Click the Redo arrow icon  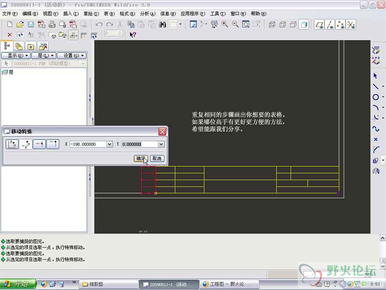click(x=110, y=24)
